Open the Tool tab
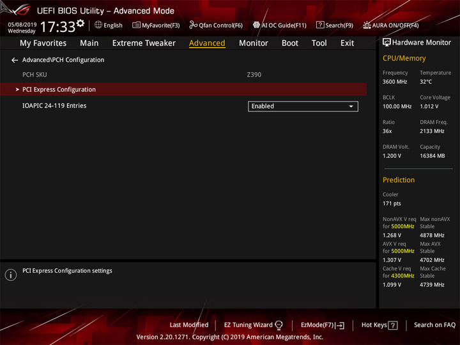Viewport: 460px width, 345px height. click(319, 43)
